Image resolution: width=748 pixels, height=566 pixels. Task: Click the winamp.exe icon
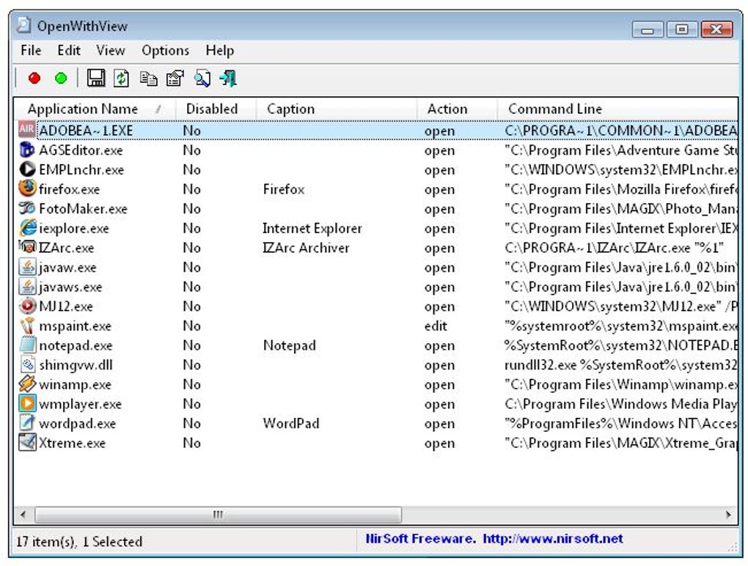[27, 384]
